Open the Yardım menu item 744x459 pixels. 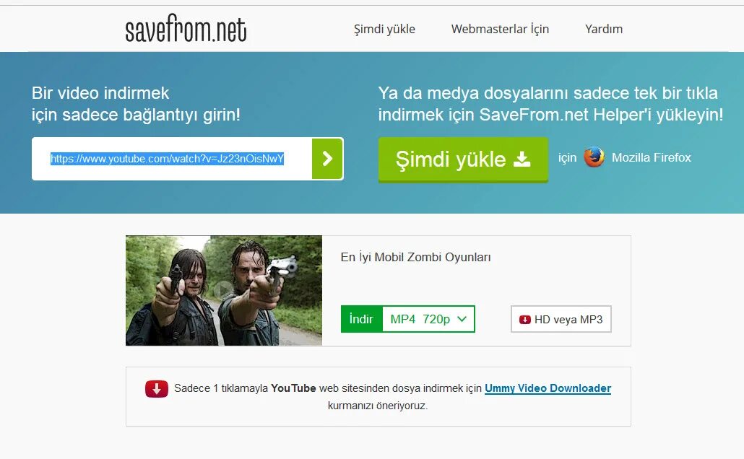[x=604, y=29]
